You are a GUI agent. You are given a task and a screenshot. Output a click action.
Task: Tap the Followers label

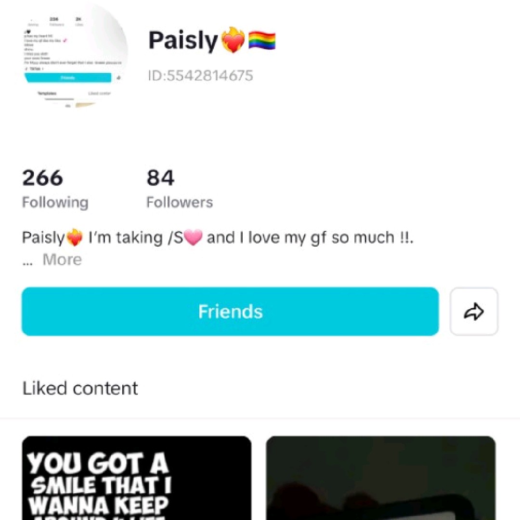(x=180, y=202)
